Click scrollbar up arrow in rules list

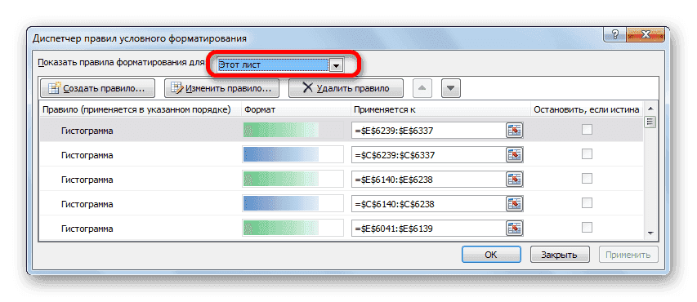coord(650,109)
